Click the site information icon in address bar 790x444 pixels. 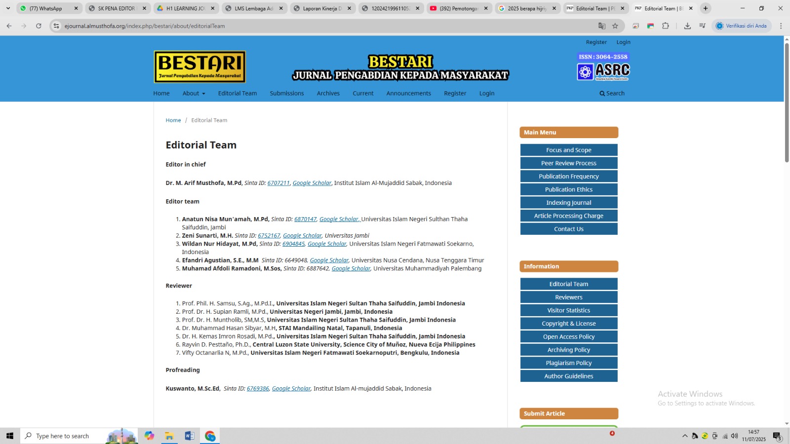pos(56,26)
